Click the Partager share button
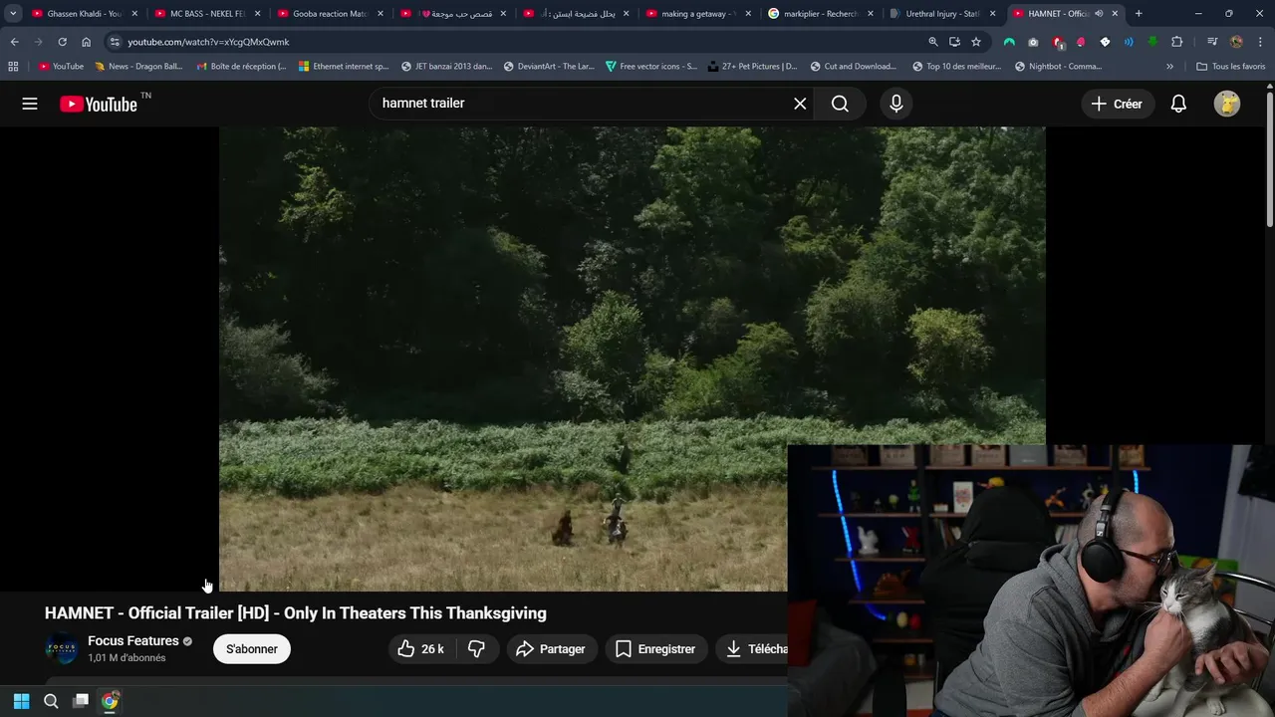 552,649
